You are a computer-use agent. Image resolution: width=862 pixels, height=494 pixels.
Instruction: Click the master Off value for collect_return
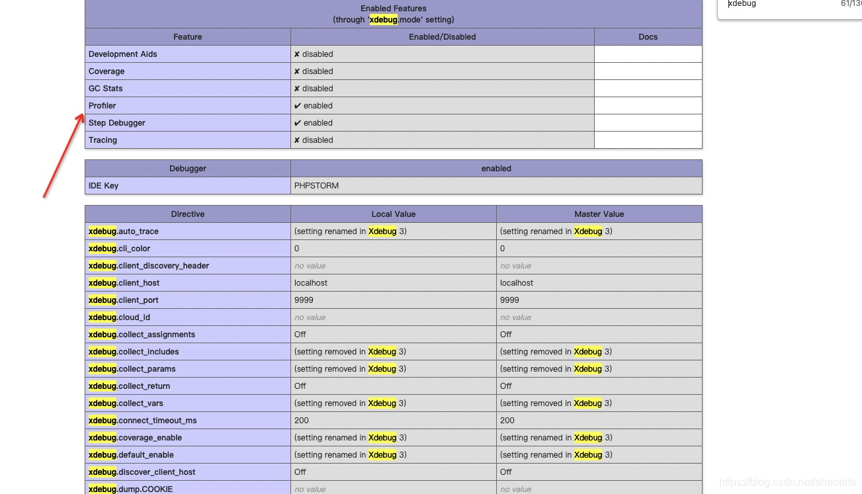(x=506, y=386)
